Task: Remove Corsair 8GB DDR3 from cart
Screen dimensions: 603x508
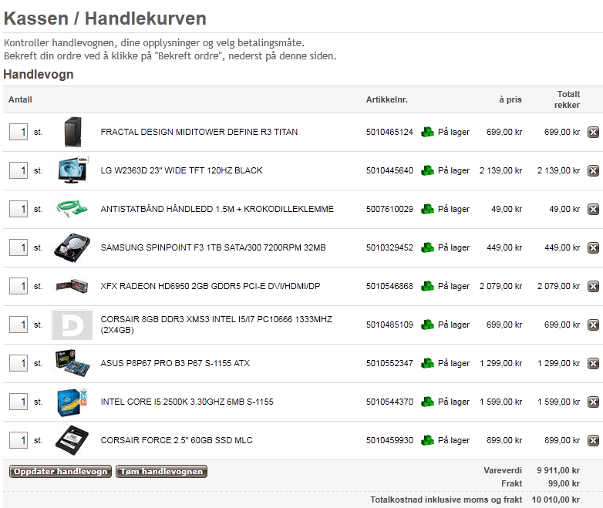Action: click(x=593, y=325)
